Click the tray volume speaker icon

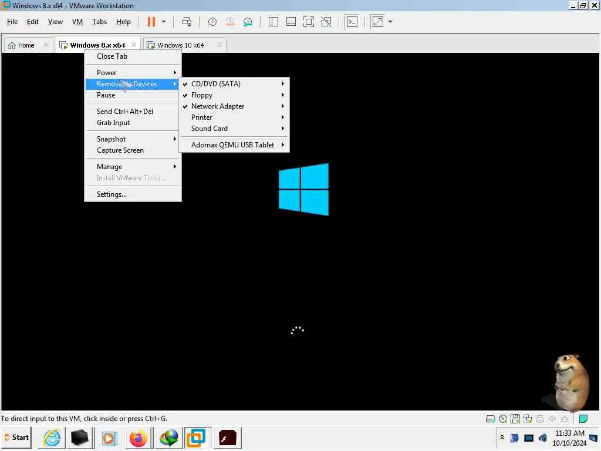pyautogui.click(x=543, y=437)
